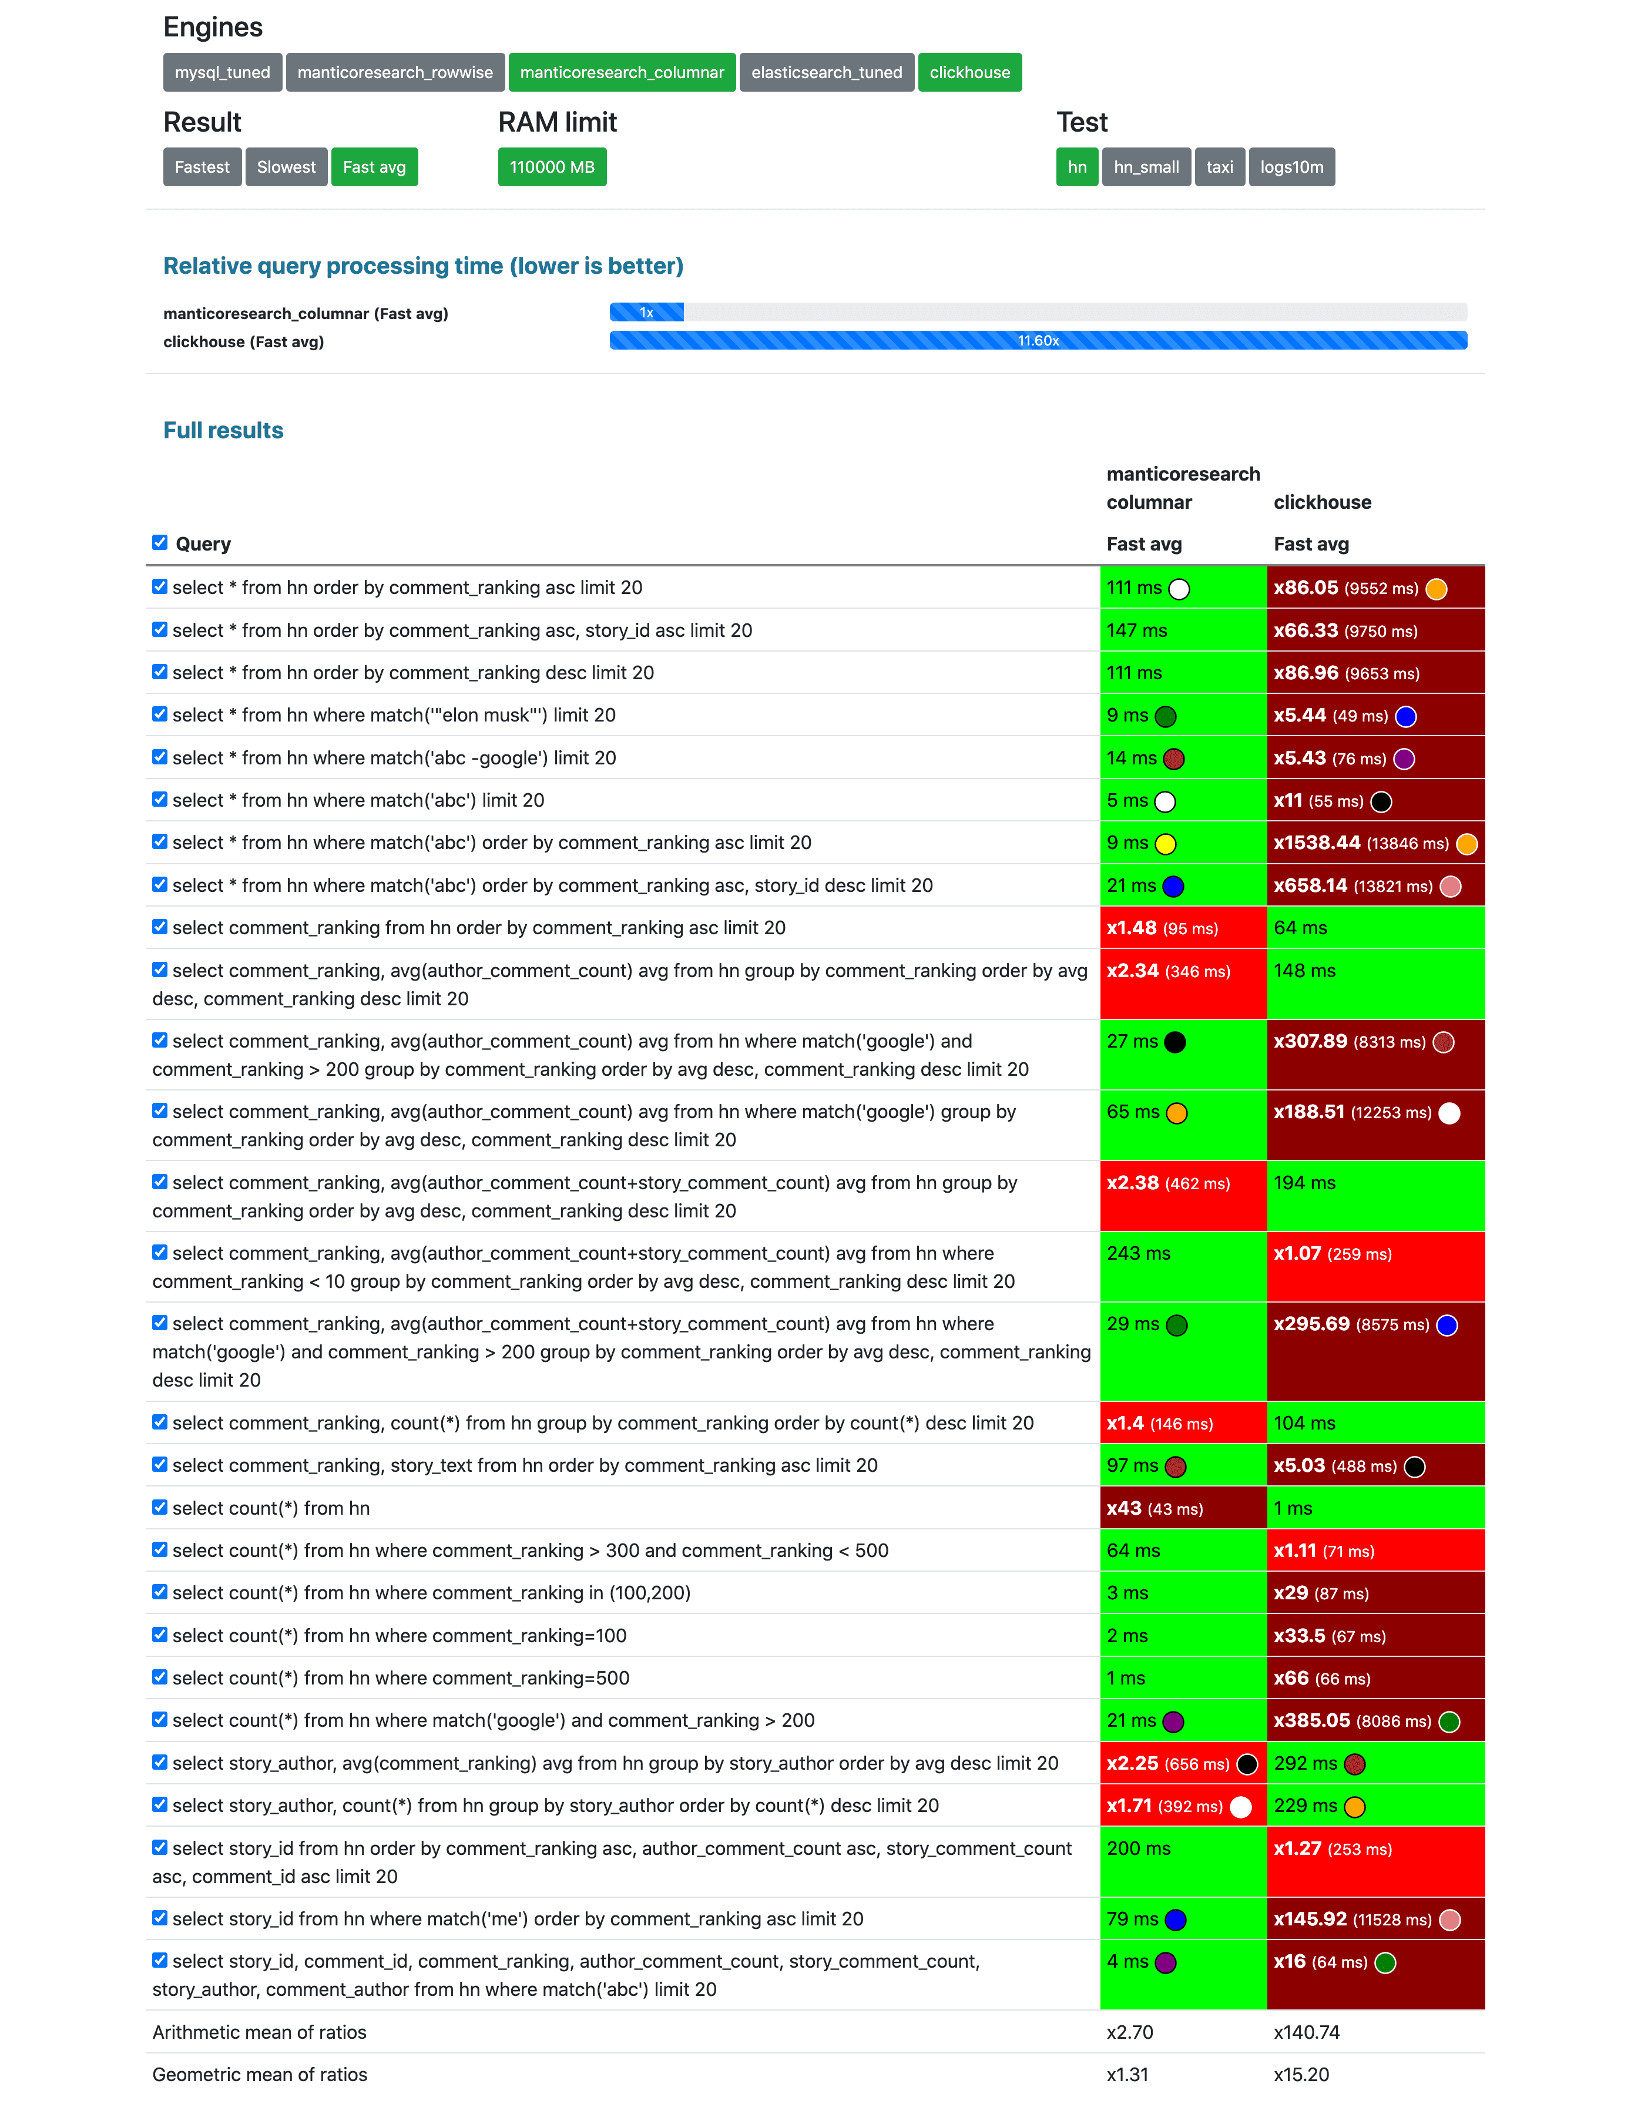The image size is (1631, 2114).
Task: Click the pink circle next to x658.14
Action: (x=1450, y=887)
